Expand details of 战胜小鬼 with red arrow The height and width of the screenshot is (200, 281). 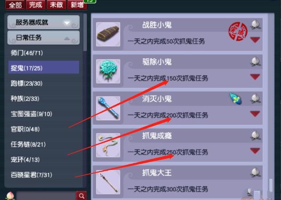255,39
